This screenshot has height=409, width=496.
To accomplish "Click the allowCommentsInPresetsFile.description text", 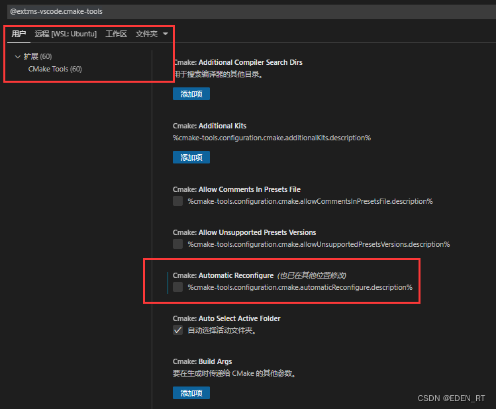I will pos(310,201).
